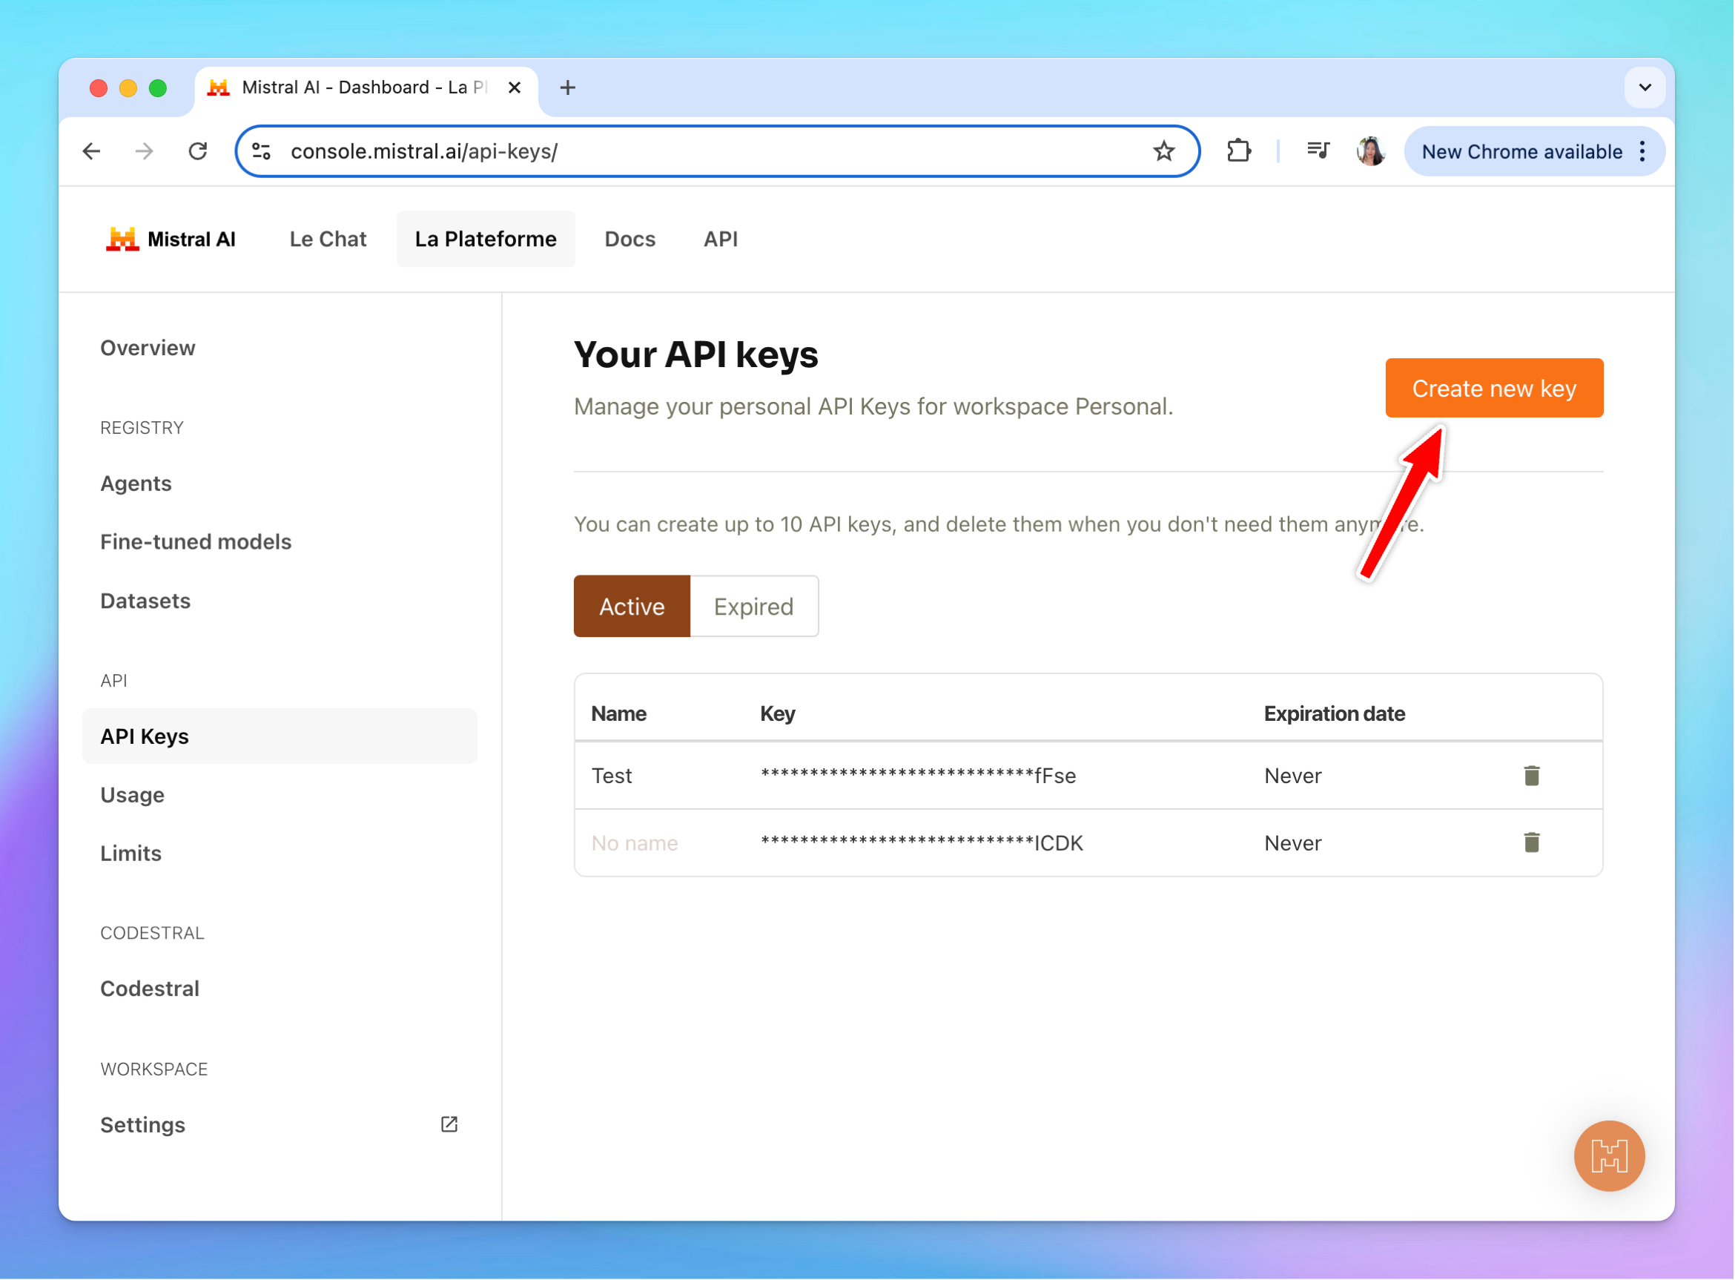The image size is (1735, 1280).
Task: Bookmark this page with the star icon
Action: tap(1163, 151)
